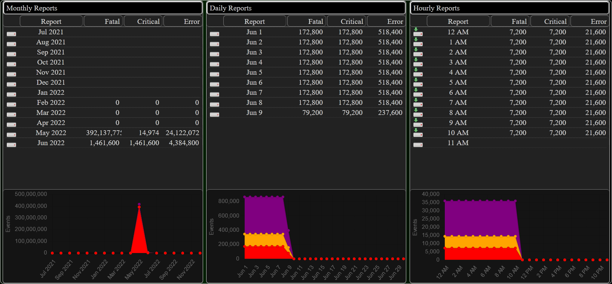
Task: Select the 8 AM hourly row label
Action: point(458,113)
